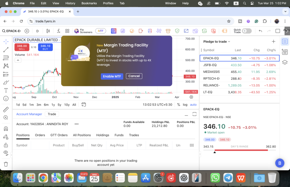This screenshot has height=187, width=290.
Task: Toggle lock all drawing tools
Action: (x=6, y=145)
